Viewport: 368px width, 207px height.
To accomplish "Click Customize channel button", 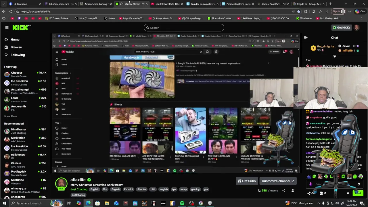I will [x=278, y=181].
